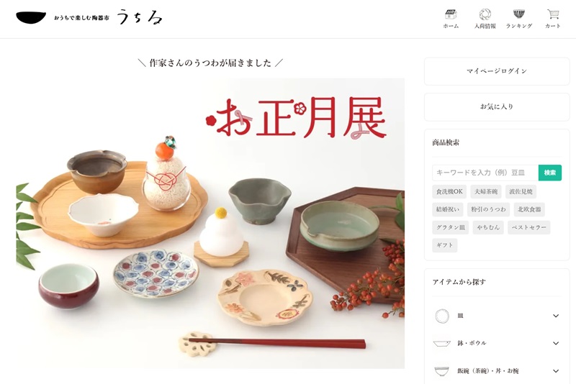The height and width of the screenshot is (384, 576).
Task: Select the グラタン皿 keyword tag
Action: click(x=451, y=227)
